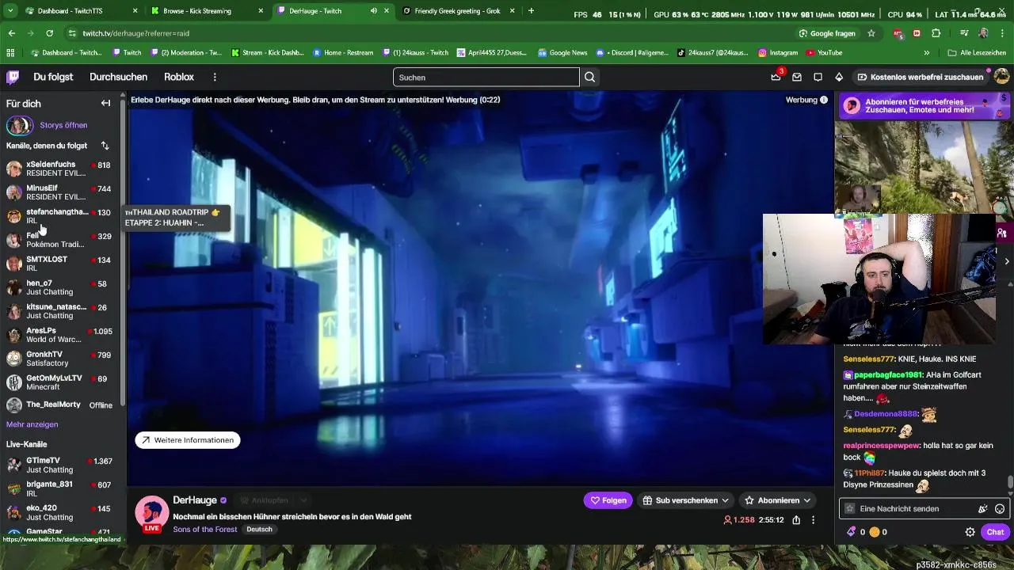Click DerHauge channel avatar

click(151, 513)
